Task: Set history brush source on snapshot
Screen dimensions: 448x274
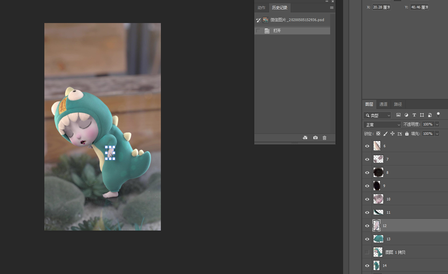Action: pyautogui.click(x=258, y=20)
